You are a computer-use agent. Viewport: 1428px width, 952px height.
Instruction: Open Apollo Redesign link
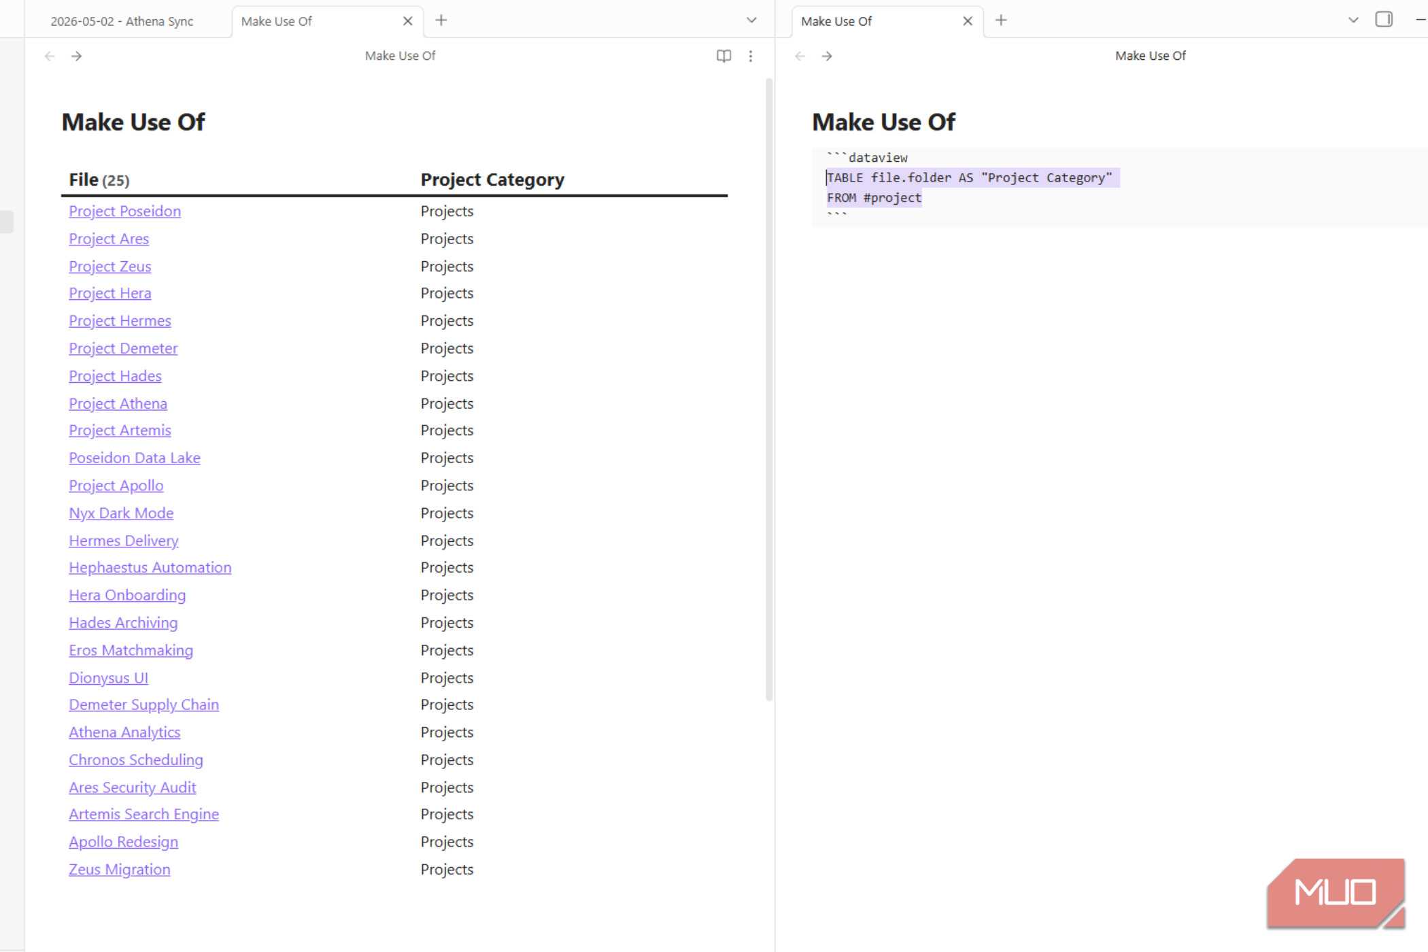(123, 842)
